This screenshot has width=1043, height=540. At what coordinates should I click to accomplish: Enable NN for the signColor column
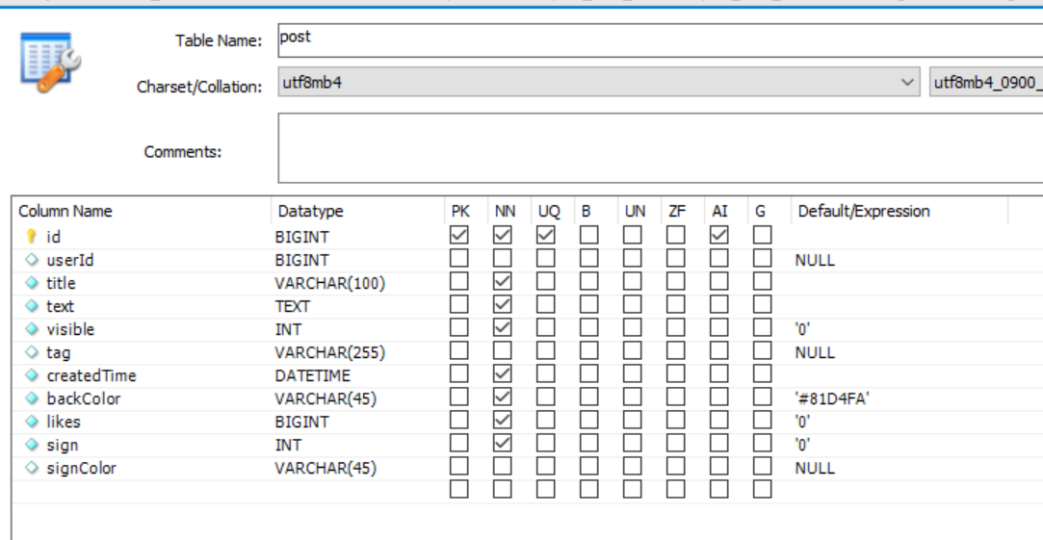pyautogui.click(x=502, y=466)
